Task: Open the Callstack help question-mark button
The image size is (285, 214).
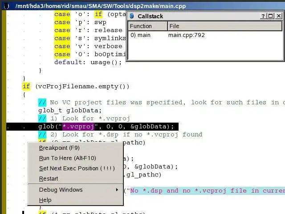Action: coord(263,16)
